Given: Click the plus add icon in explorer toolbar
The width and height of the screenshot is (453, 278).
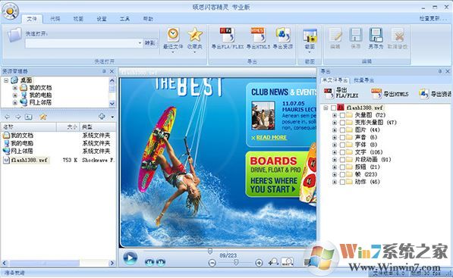Looking at the screenshot, I should point(102,116).
